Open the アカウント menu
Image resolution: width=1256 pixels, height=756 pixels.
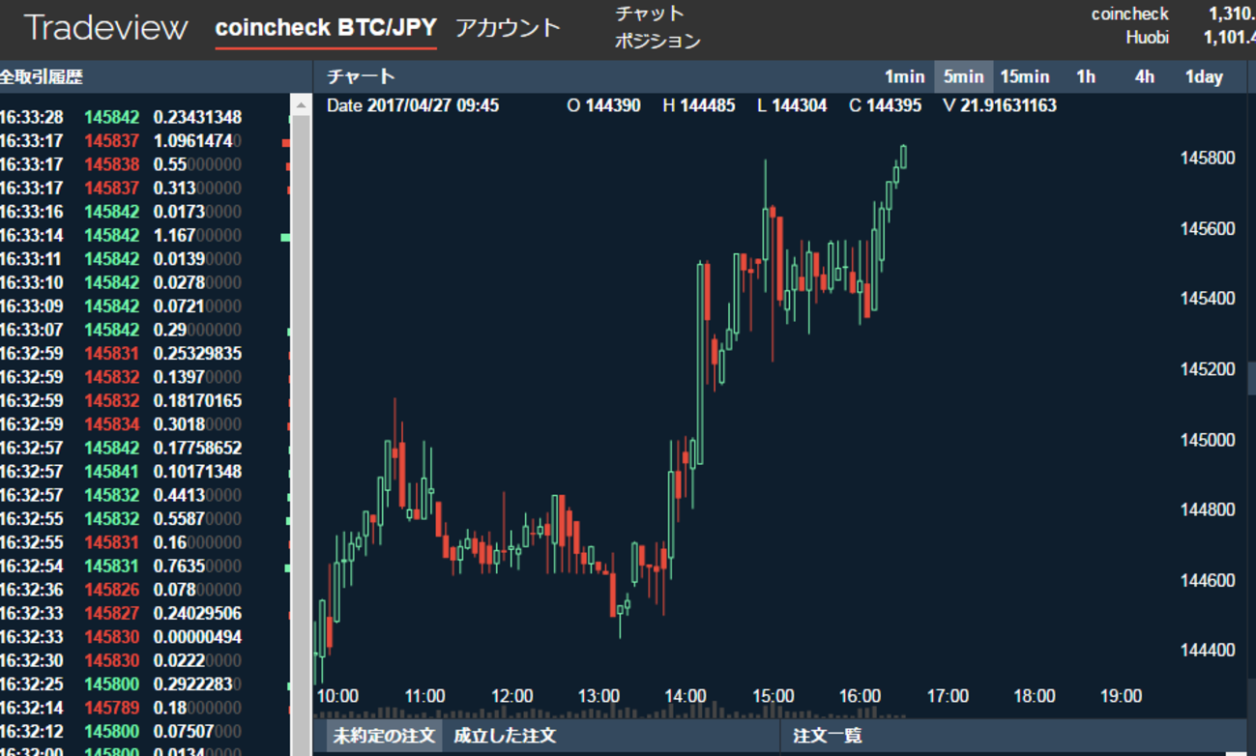pos(507,28)
